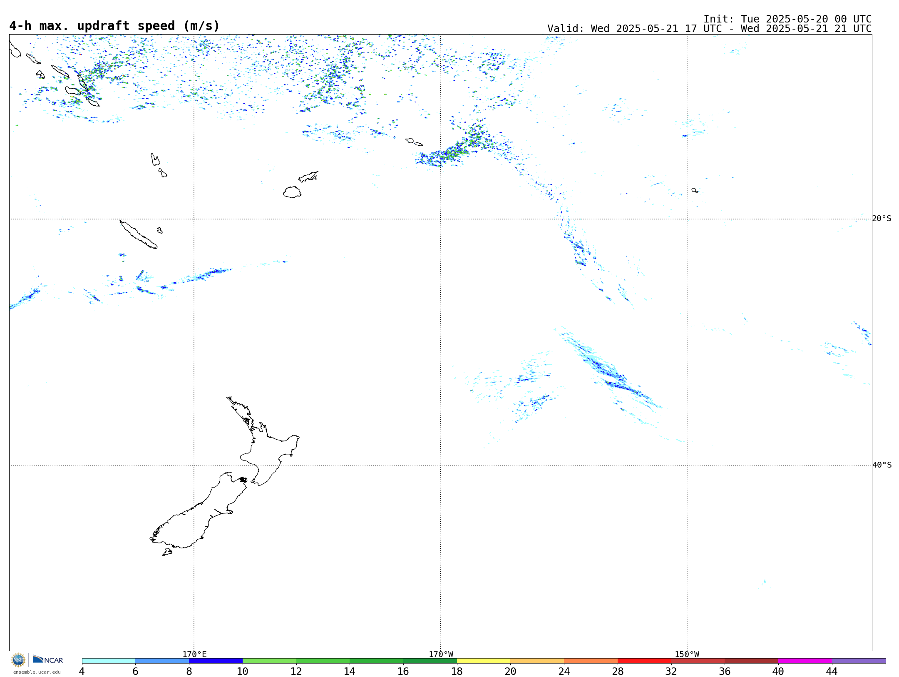The image size is (899, 677).
Task: Click Stewart Island south of New Zealand
Action: tap(167, 552)
